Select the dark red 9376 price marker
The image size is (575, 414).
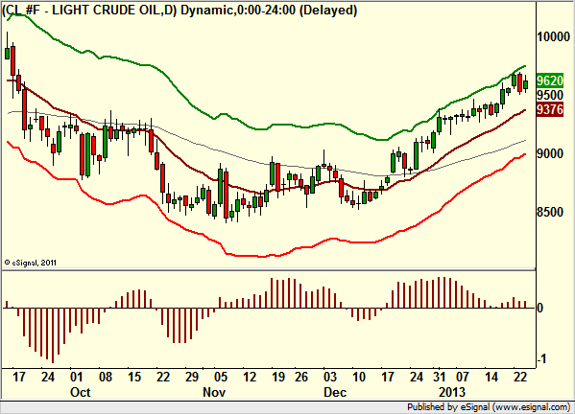click(x=550, y=109)
